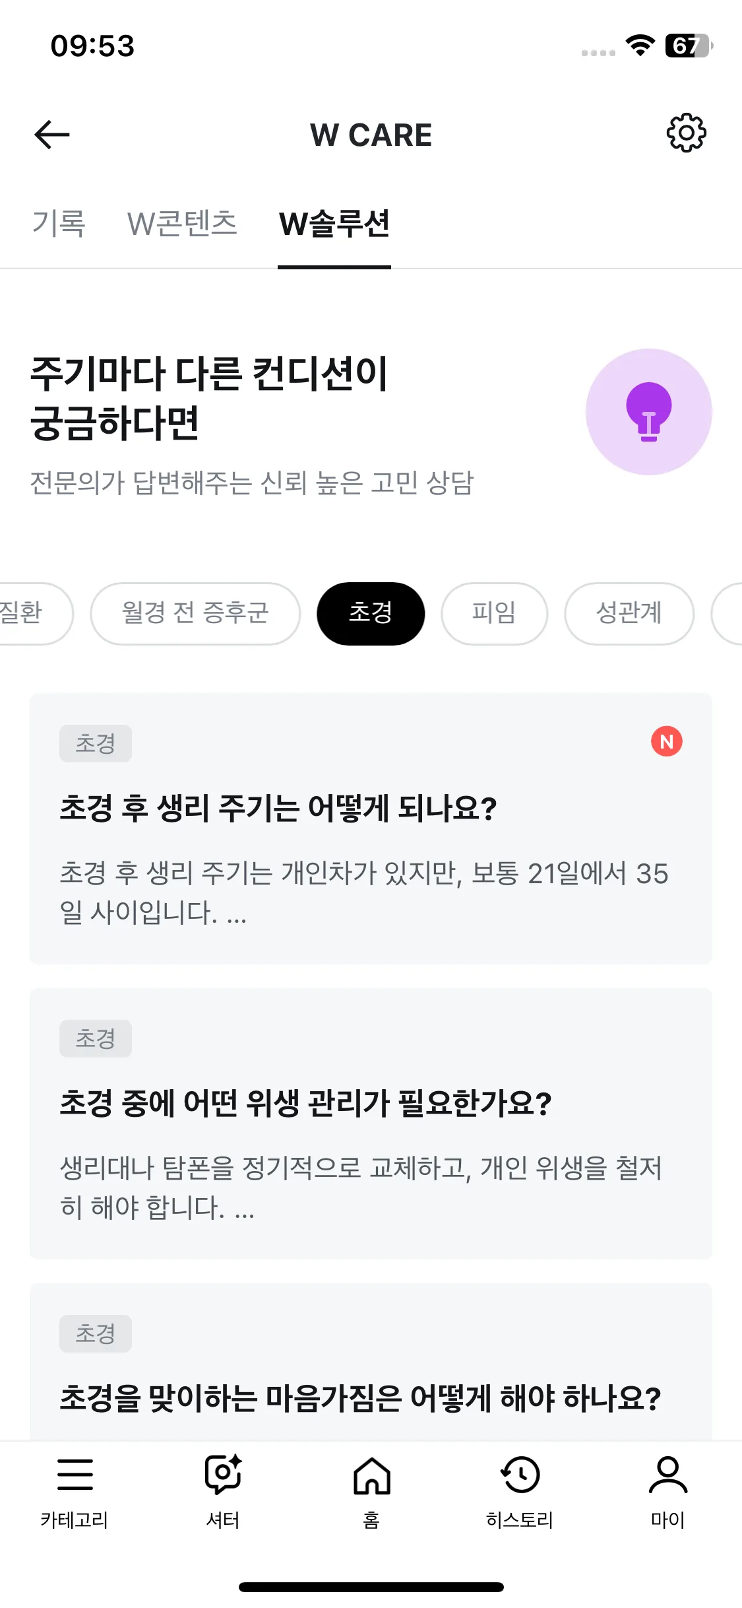The height and width of the screenshot is (1608, 742).
Task: Select the 초경 filter chip
Action: 371,613
